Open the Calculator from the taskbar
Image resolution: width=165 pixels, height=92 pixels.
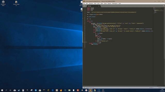23,90
